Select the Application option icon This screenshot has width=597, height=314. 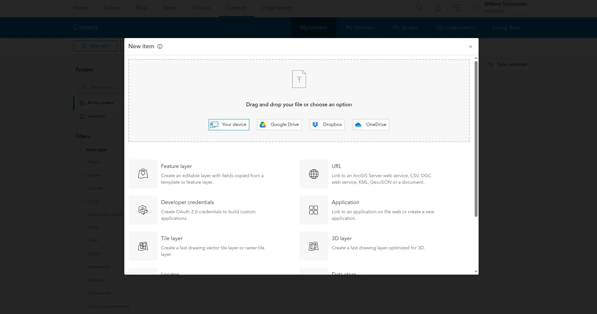(313, 210)
